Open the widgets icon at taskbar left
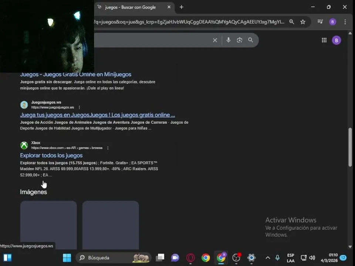The image size is (355, 266). (x=7, y=258)
